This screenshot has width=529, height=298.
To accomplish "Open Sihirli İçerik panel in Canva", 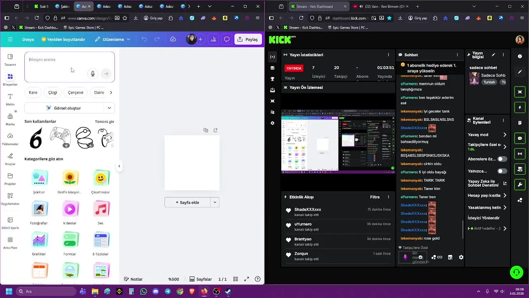I will click(x=10, y=223).
